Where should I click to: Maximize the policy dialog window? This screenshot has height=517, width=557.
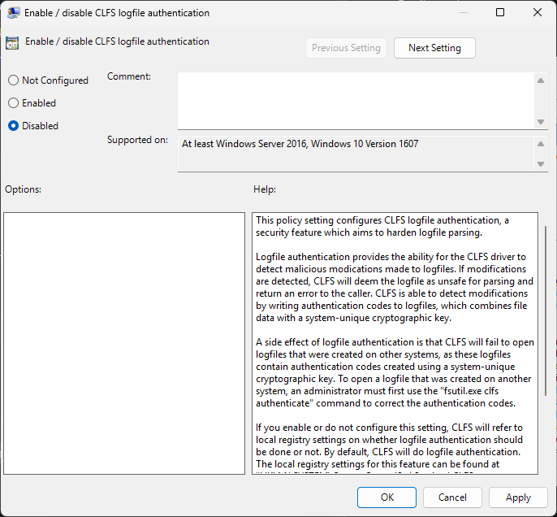[x=500, y=13]
